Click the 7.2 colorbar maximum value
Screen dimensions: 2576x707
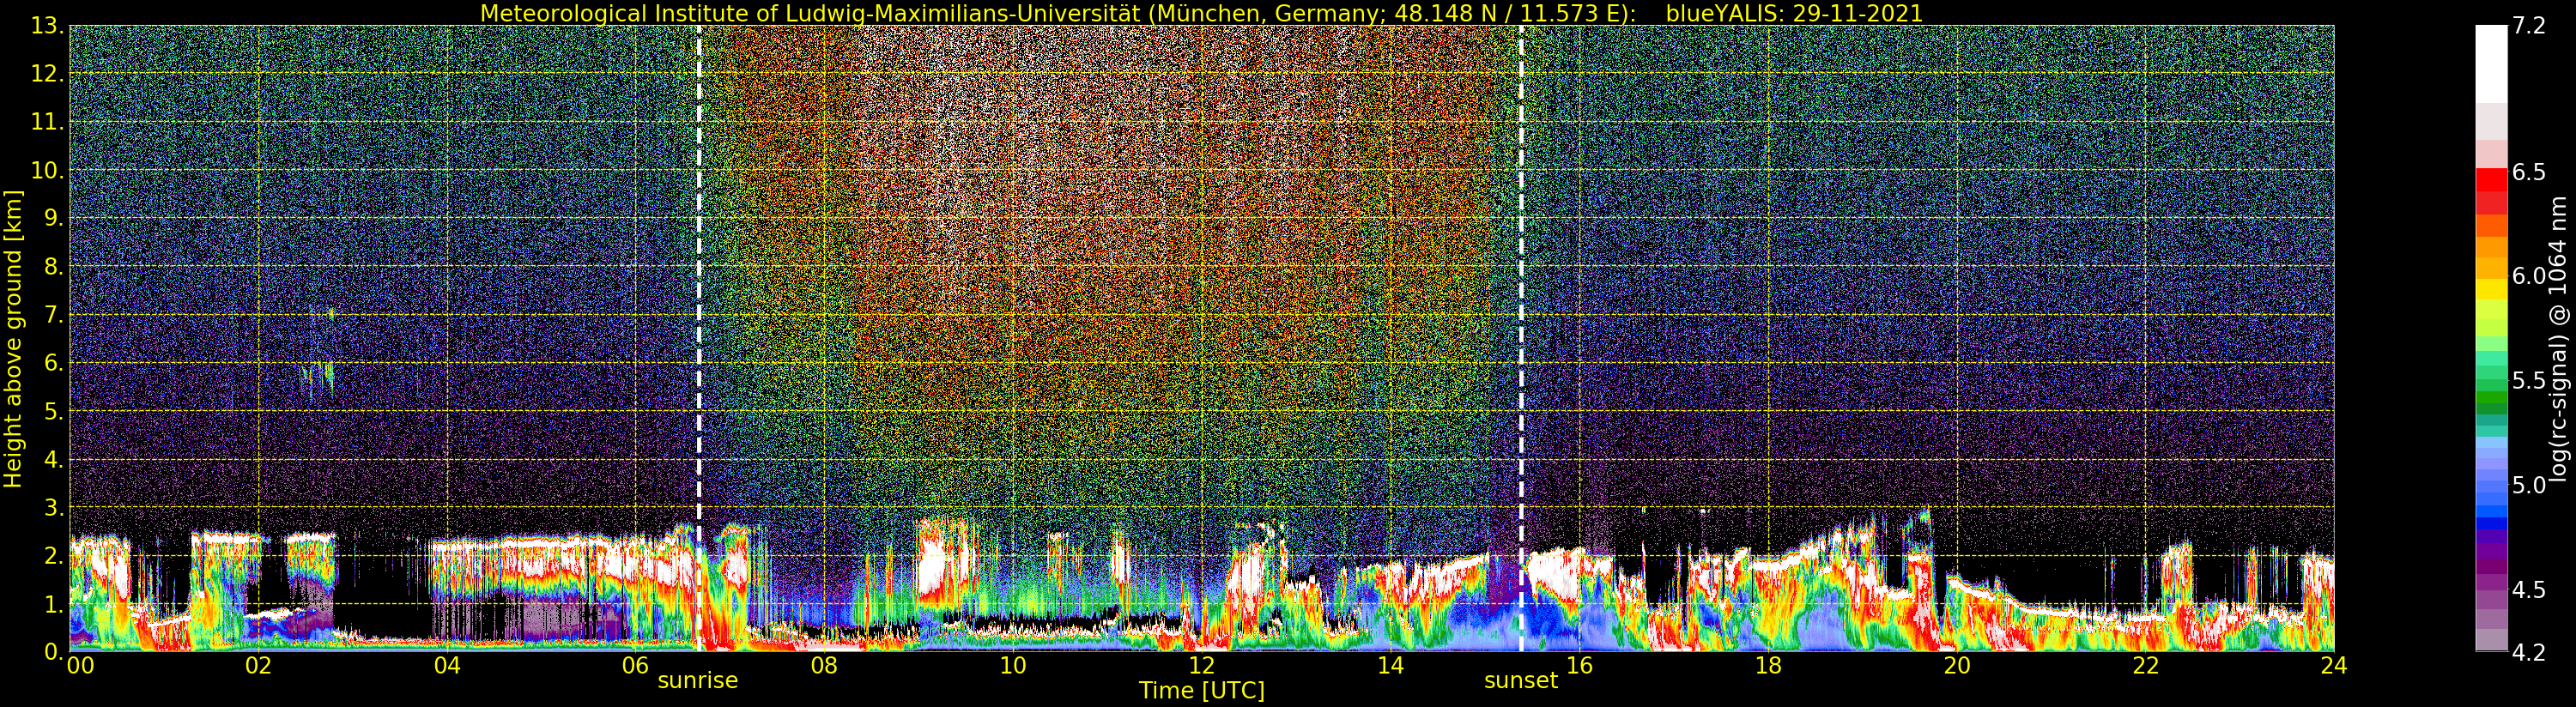(x=2528, y=27)
